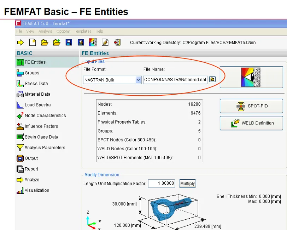This screenshot has height=230, width=287.
Task: Click the Elements value 9476
Action: coord(196,113)
